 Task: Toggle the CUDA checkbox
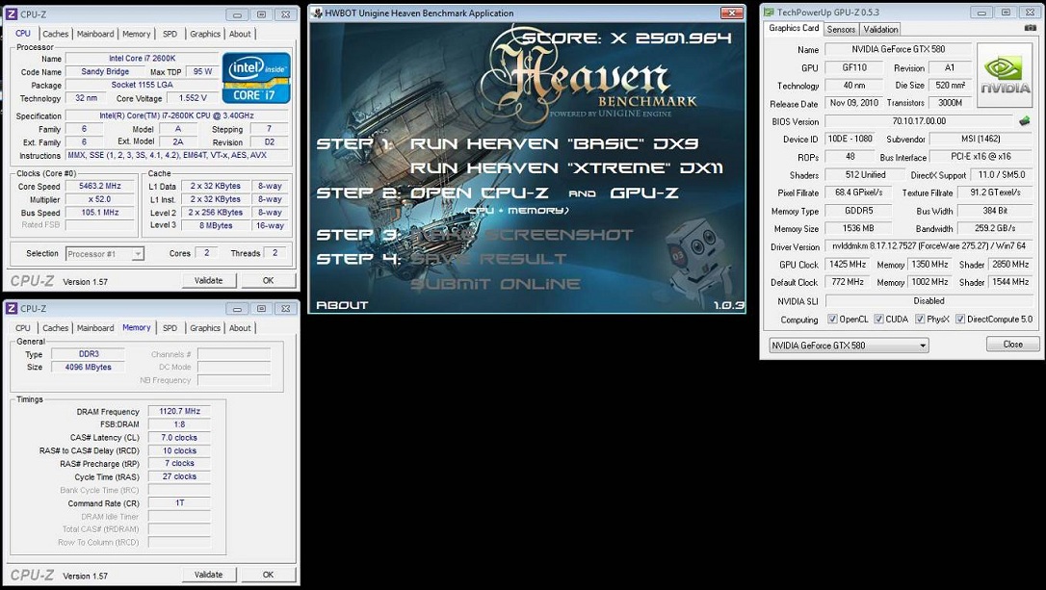click(x=879, y=320)
